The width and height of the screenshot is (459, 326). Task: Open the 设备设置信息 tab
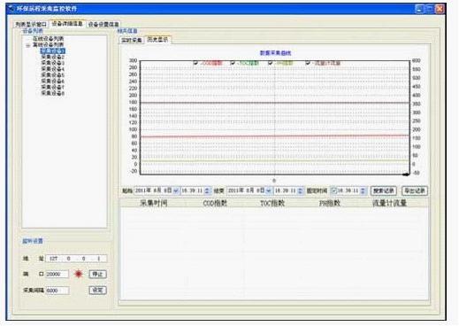(103, 24)
